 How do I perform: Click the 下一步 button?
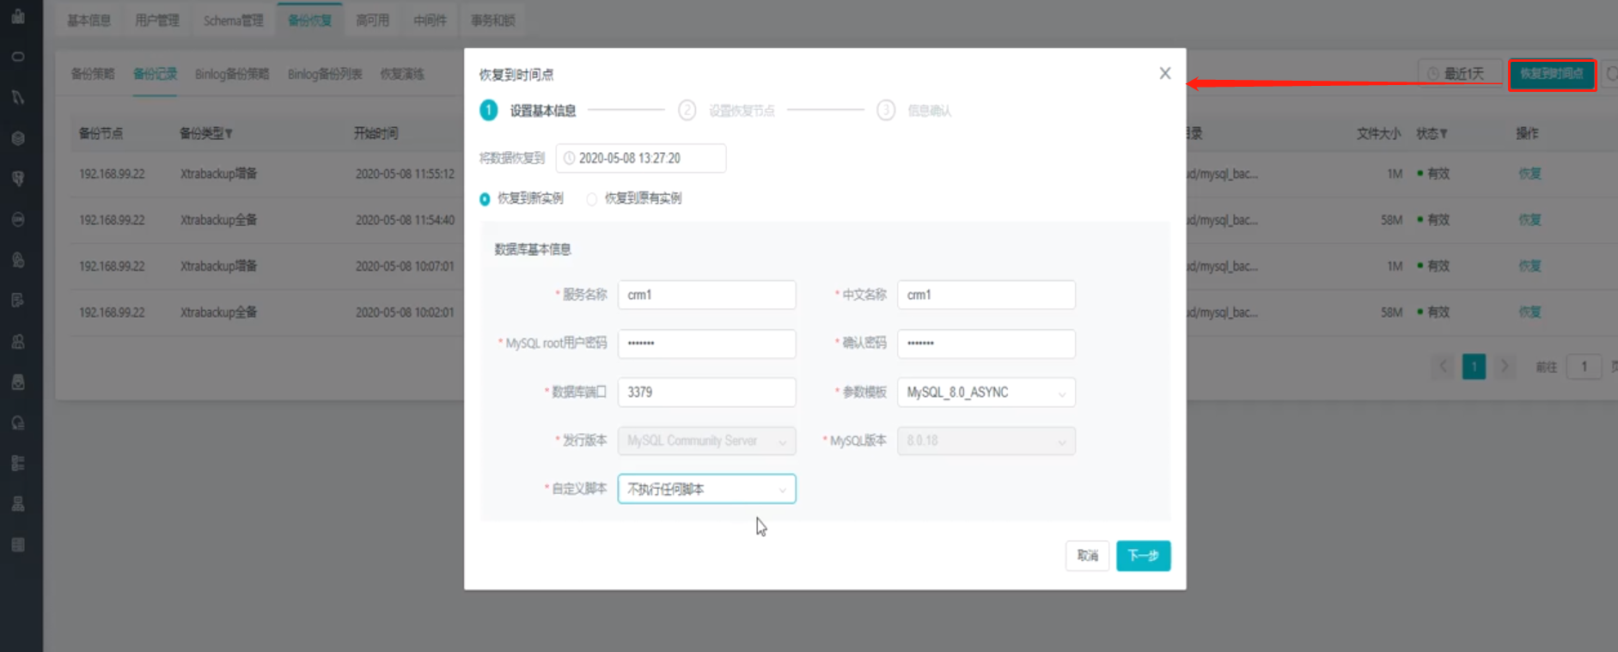pyautogui.click(x=1143, y=556)
